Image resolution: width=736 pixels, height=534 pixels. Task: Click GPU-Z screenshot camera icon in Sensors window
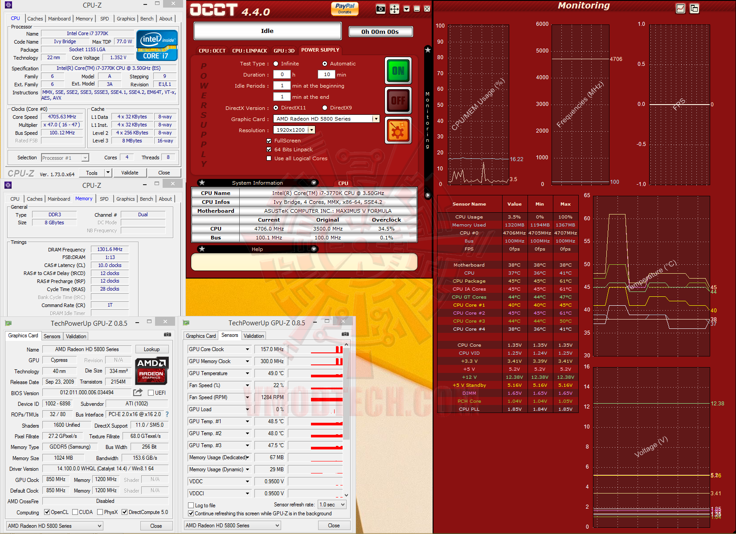pyautogui.click(x=345, y=334)
